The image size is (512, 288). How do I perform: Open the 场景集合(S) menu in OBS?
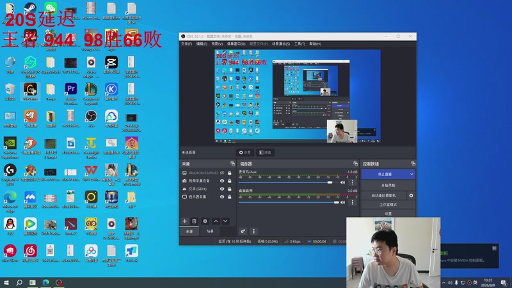coord(281,44)
